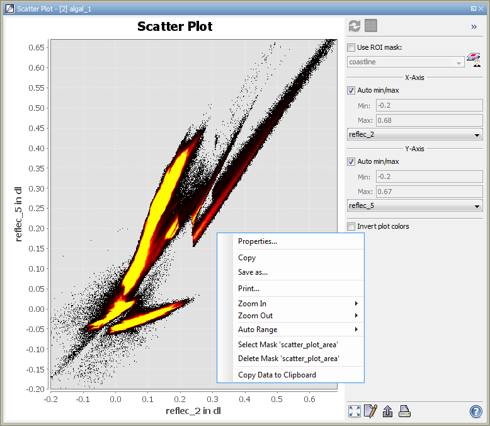The height and width of the screenshot is (426, 490).
Task: Click the print plot icon
Action: pos(404,412)
